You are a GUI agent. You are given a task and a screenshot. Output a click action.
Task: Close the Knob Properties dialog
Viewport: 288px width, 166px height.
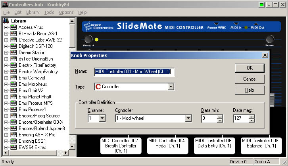click(x=265, y=55)
